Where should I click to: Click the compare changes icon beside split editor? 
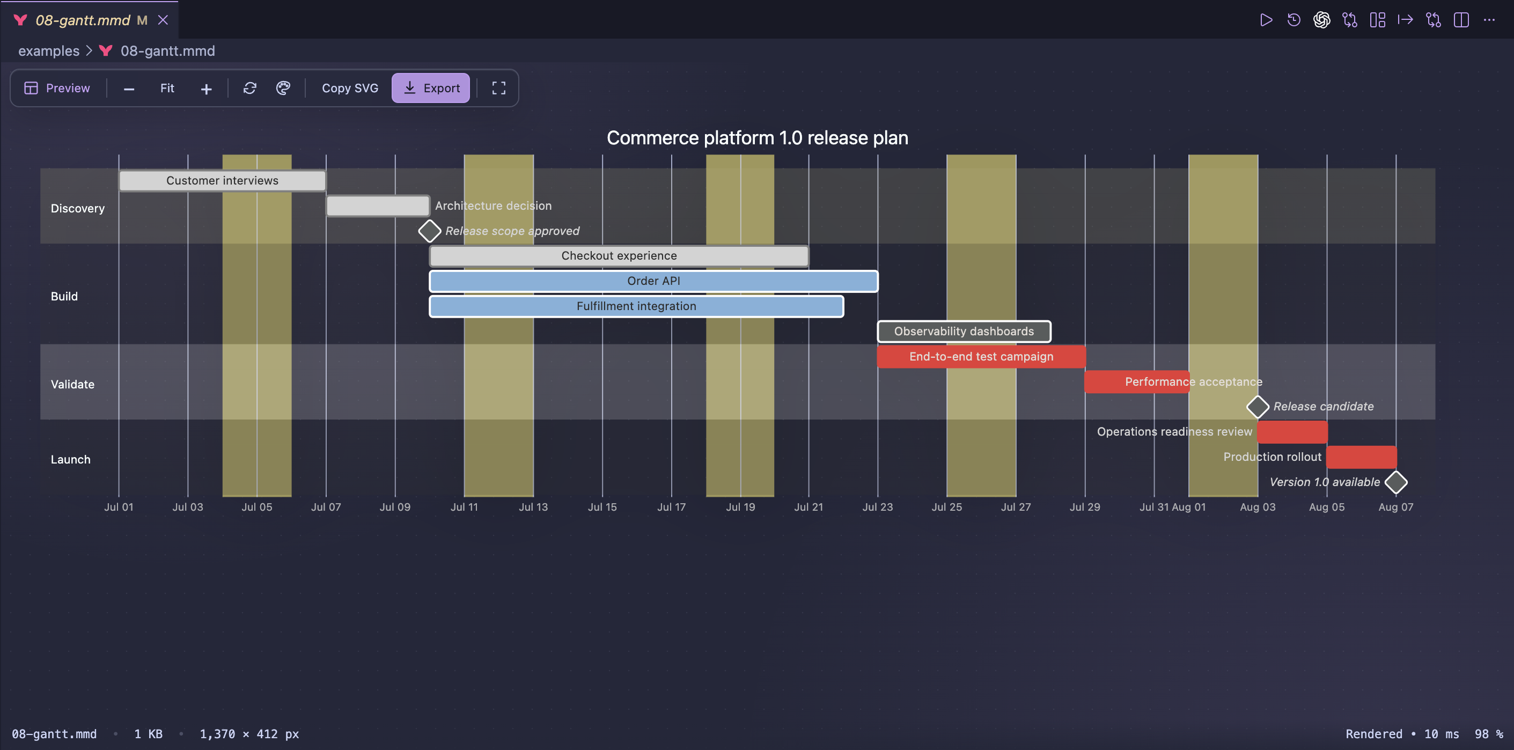(1434, 20)
